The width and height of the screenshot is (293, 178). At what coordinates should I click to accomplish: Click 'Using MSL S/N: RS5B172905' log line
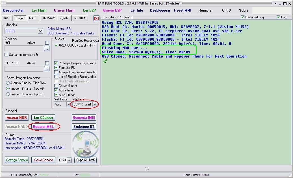(130, 23)
